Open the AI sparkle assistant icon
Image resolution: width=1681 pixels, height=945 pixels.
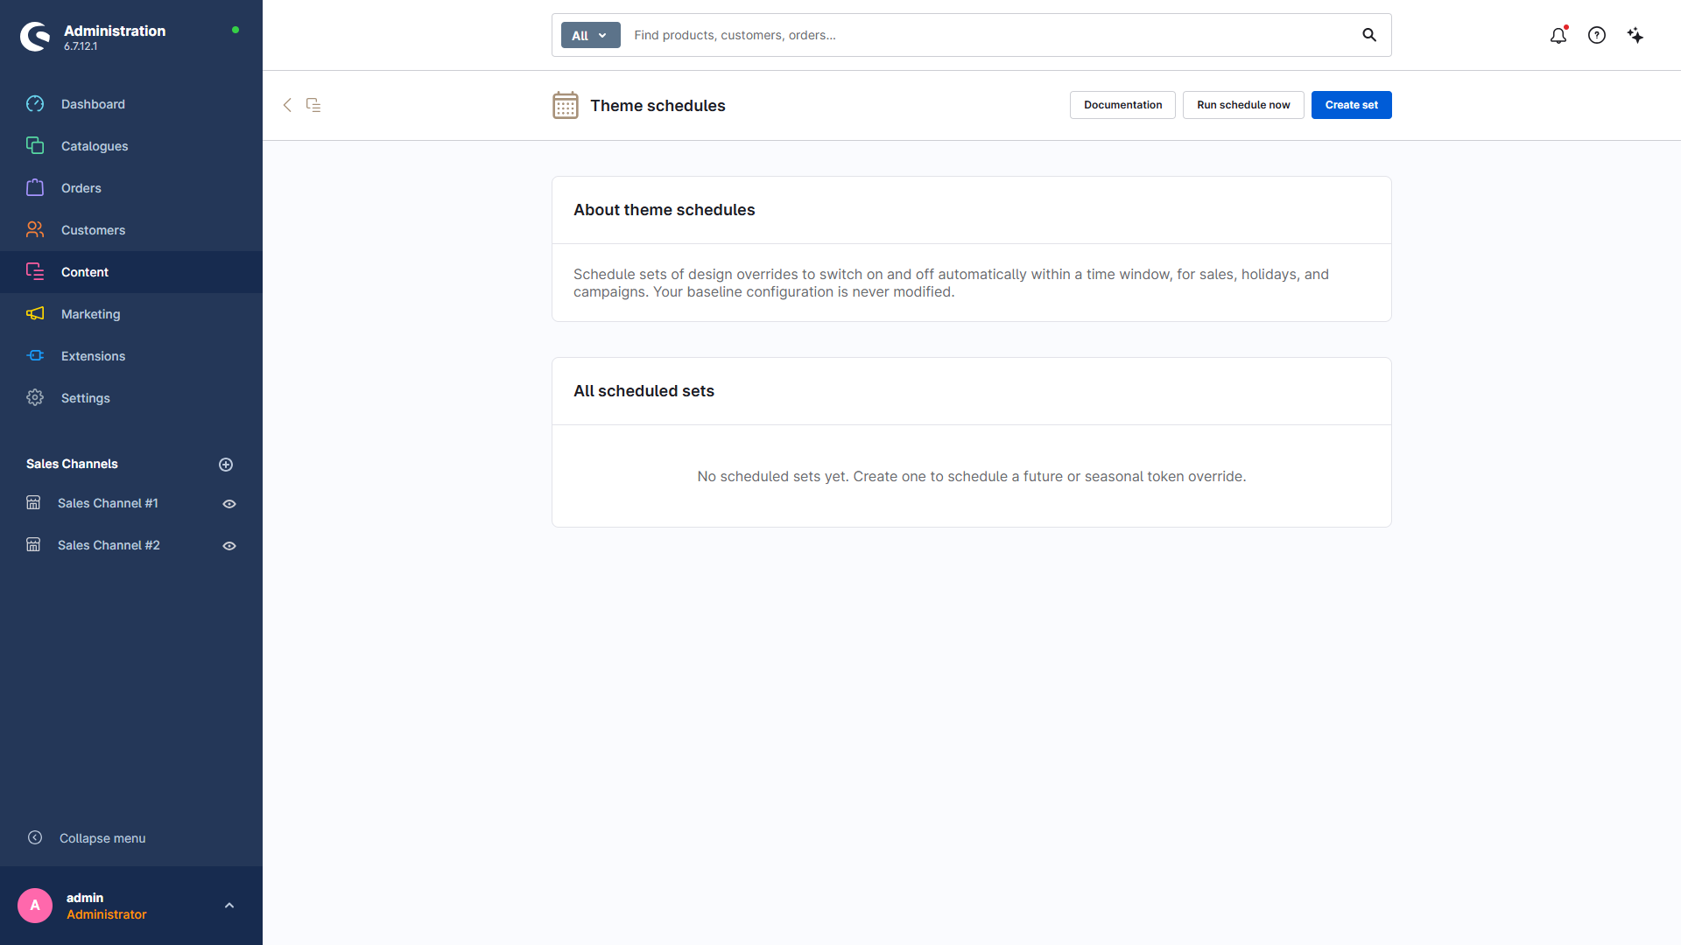point(1635,35)
